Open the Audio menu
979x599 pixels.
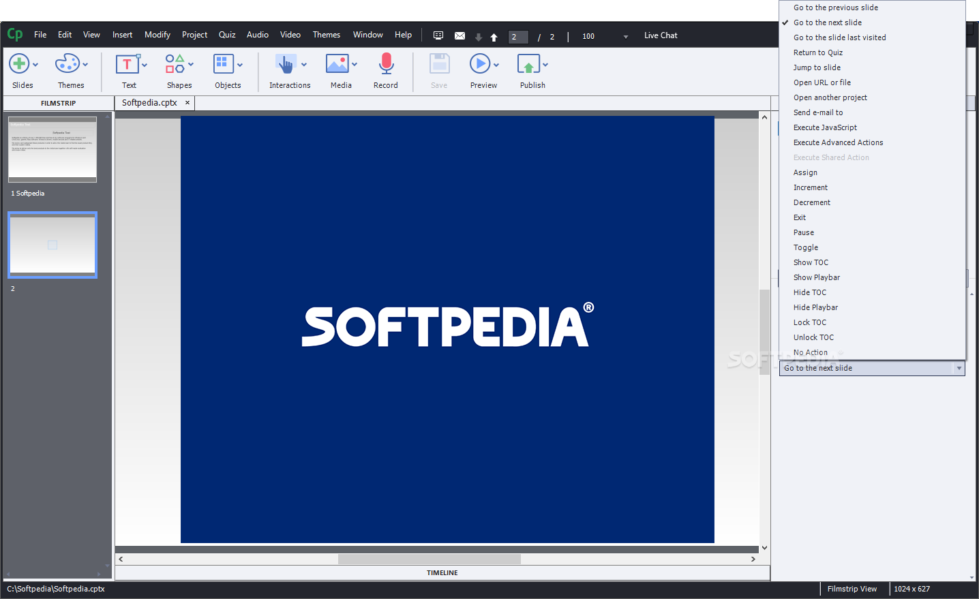click(258, 35)
